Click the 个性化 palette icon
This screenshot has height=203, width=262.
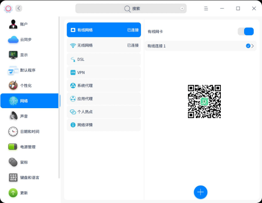[x=13, y=85]
